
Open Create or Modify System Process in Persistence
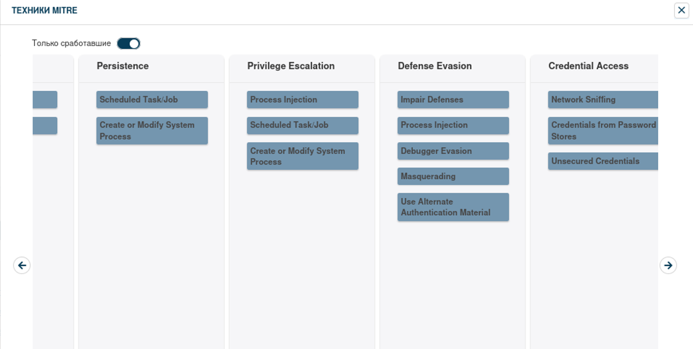[152, 130]
